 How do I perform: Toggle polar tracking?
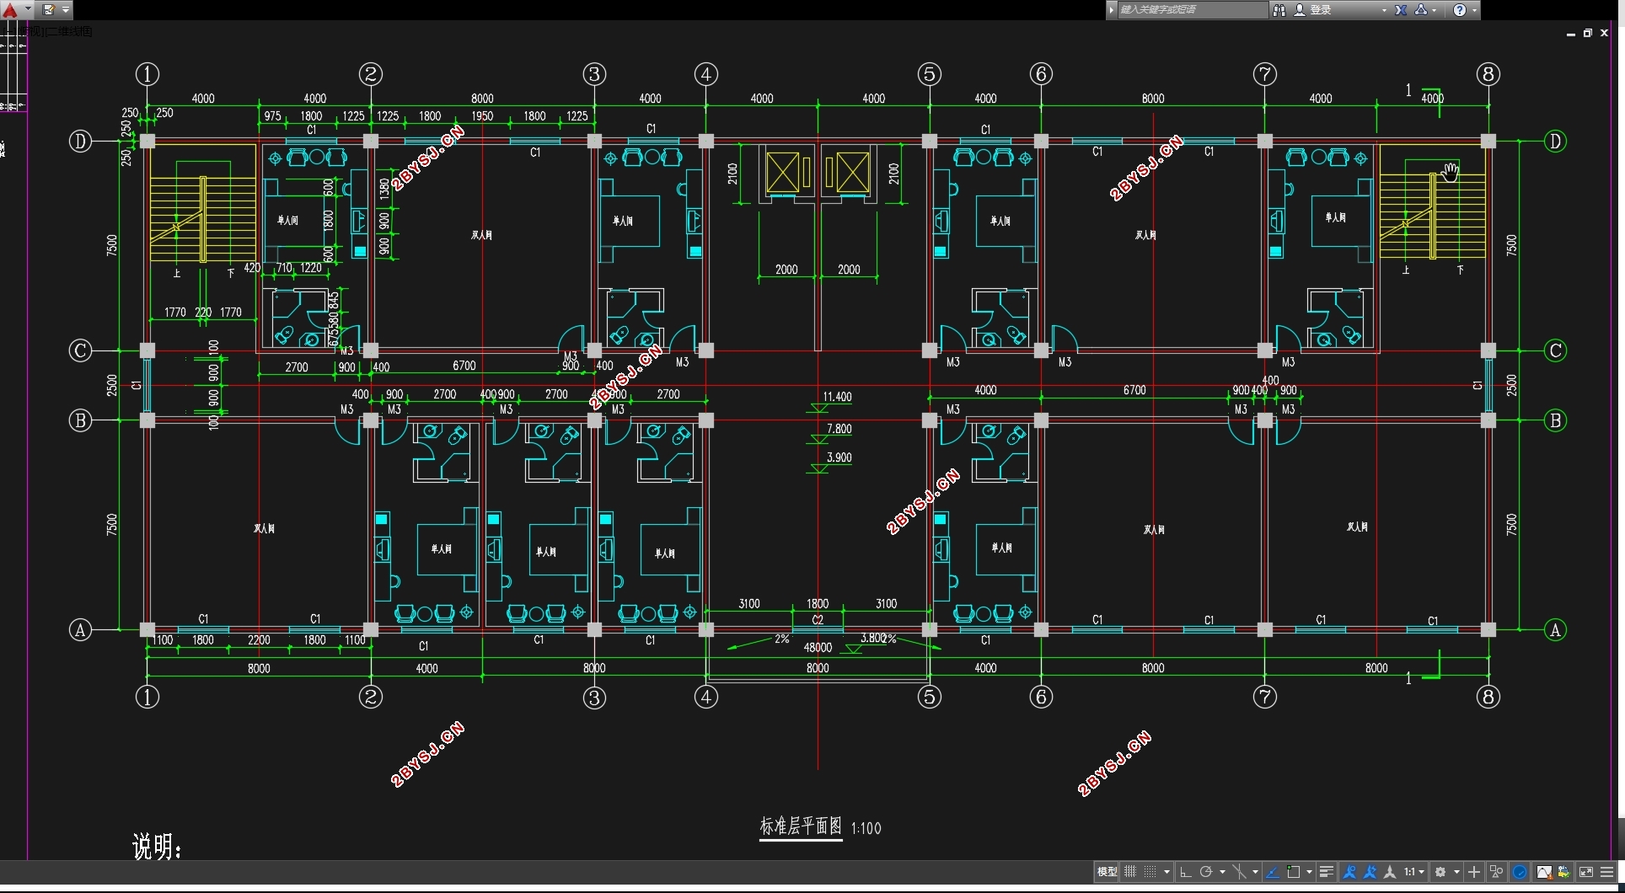(x=1206, y=872)
